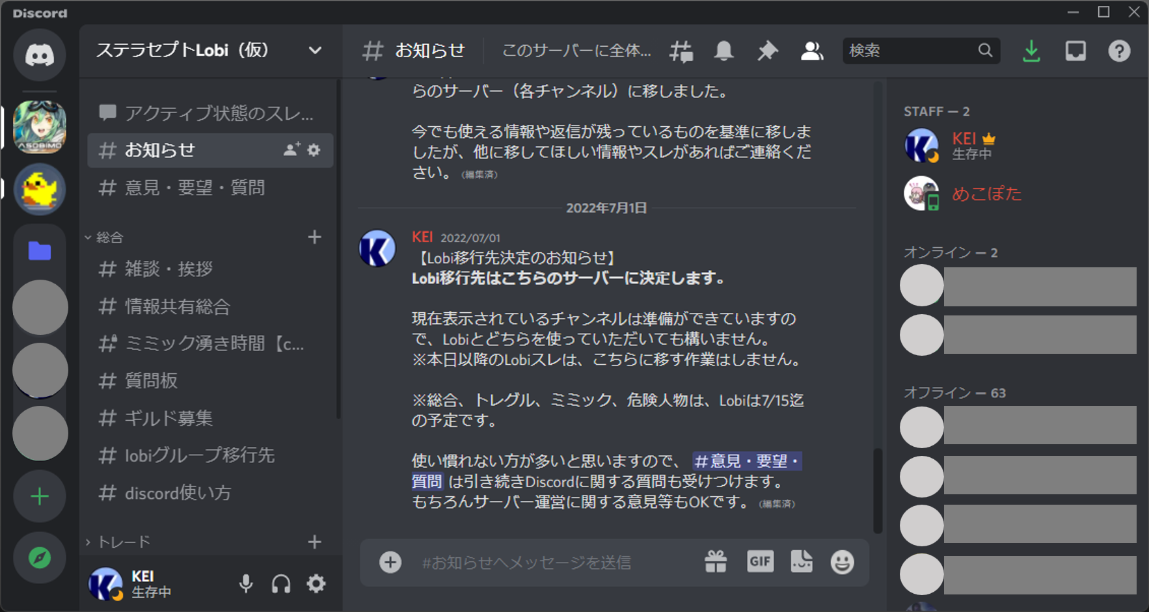
Task: Open the GIF picker
Action: [760, 561]
